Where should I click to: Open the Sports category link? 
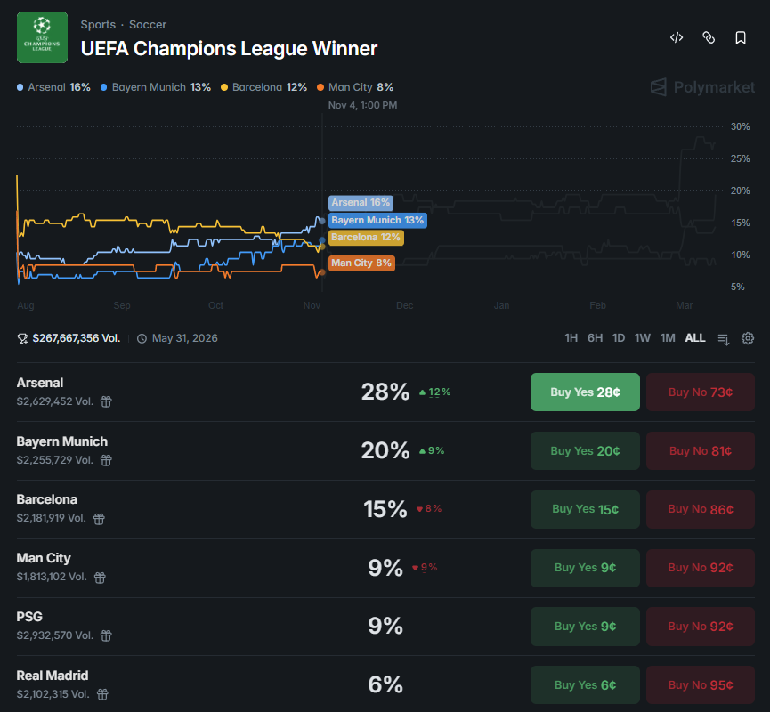click(x=97, y=25)
